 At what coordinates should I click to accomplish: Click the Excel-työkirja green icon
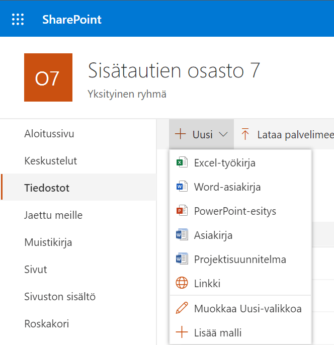(x=181, y=162)
